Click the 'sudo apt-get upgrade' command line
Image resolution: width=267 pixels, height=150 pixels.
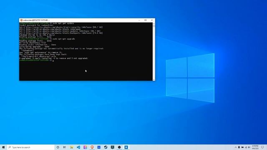[x=47, y=39]
